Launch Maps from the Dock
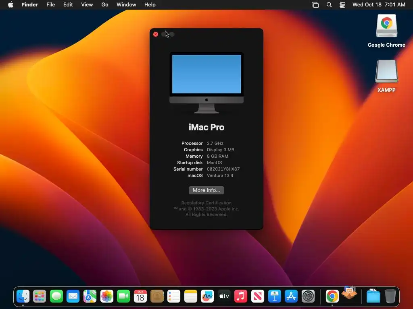The image size is (413, 309). (90, 296)
